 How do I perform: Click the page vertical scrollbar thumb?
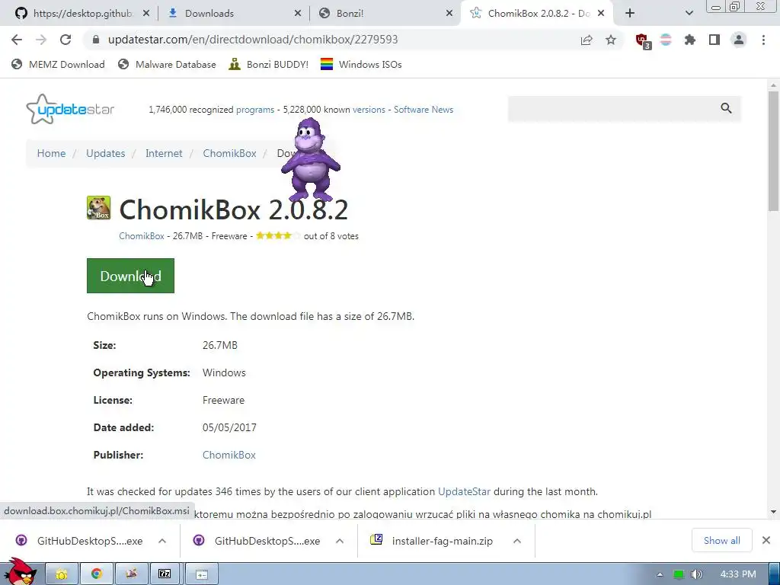(x=773, y=152)
